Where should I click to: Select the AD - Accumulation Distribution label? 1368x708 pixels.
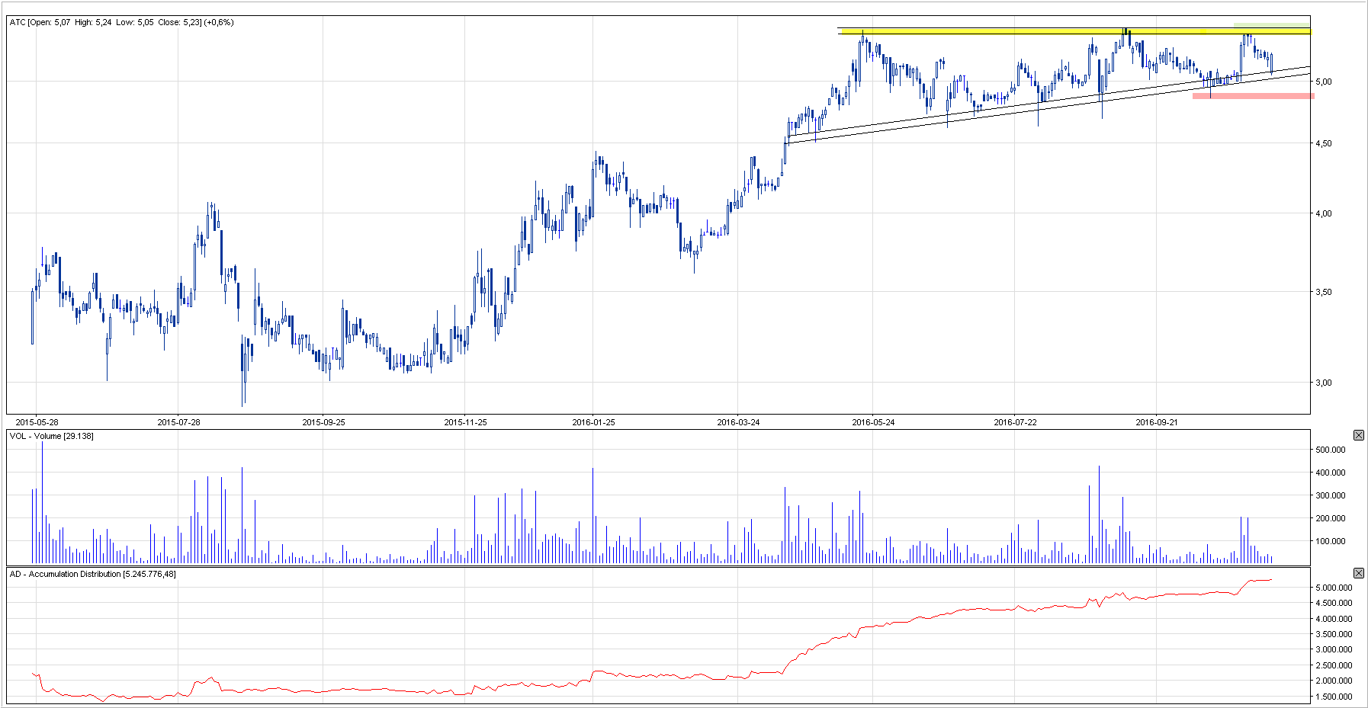pyautogui.click(x=92, y=574)
